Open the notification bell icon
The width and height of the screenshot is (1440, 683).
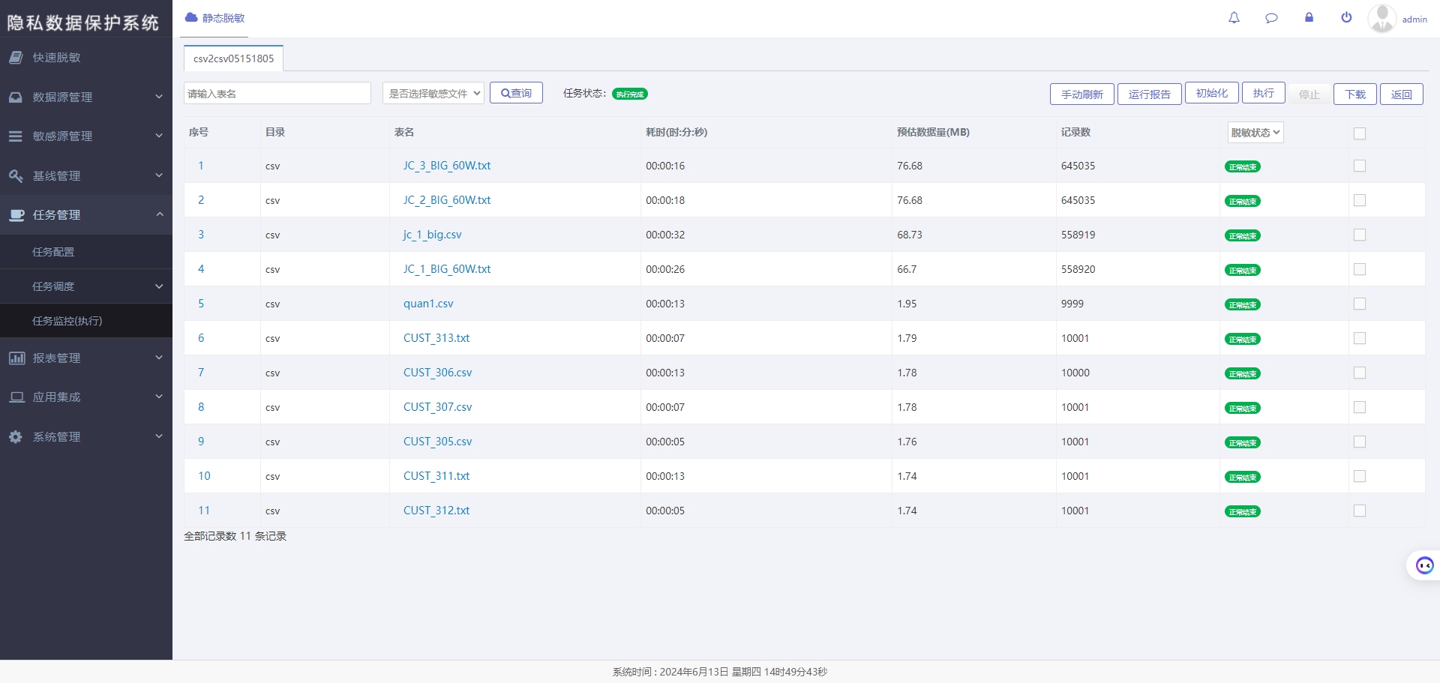pos(1234,17)
